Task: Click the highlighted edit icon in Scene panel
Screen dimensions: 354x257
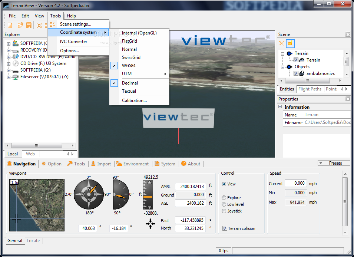Action: point(290,43)
